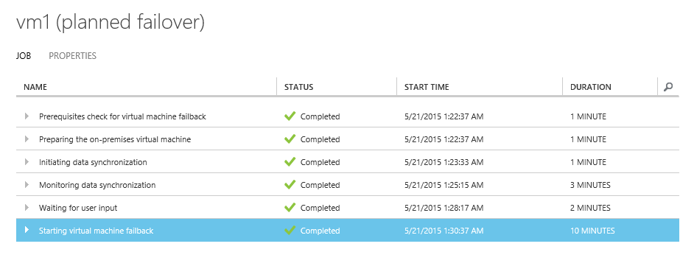Click green checkmark for Waiting for user input

pos(290,208)
